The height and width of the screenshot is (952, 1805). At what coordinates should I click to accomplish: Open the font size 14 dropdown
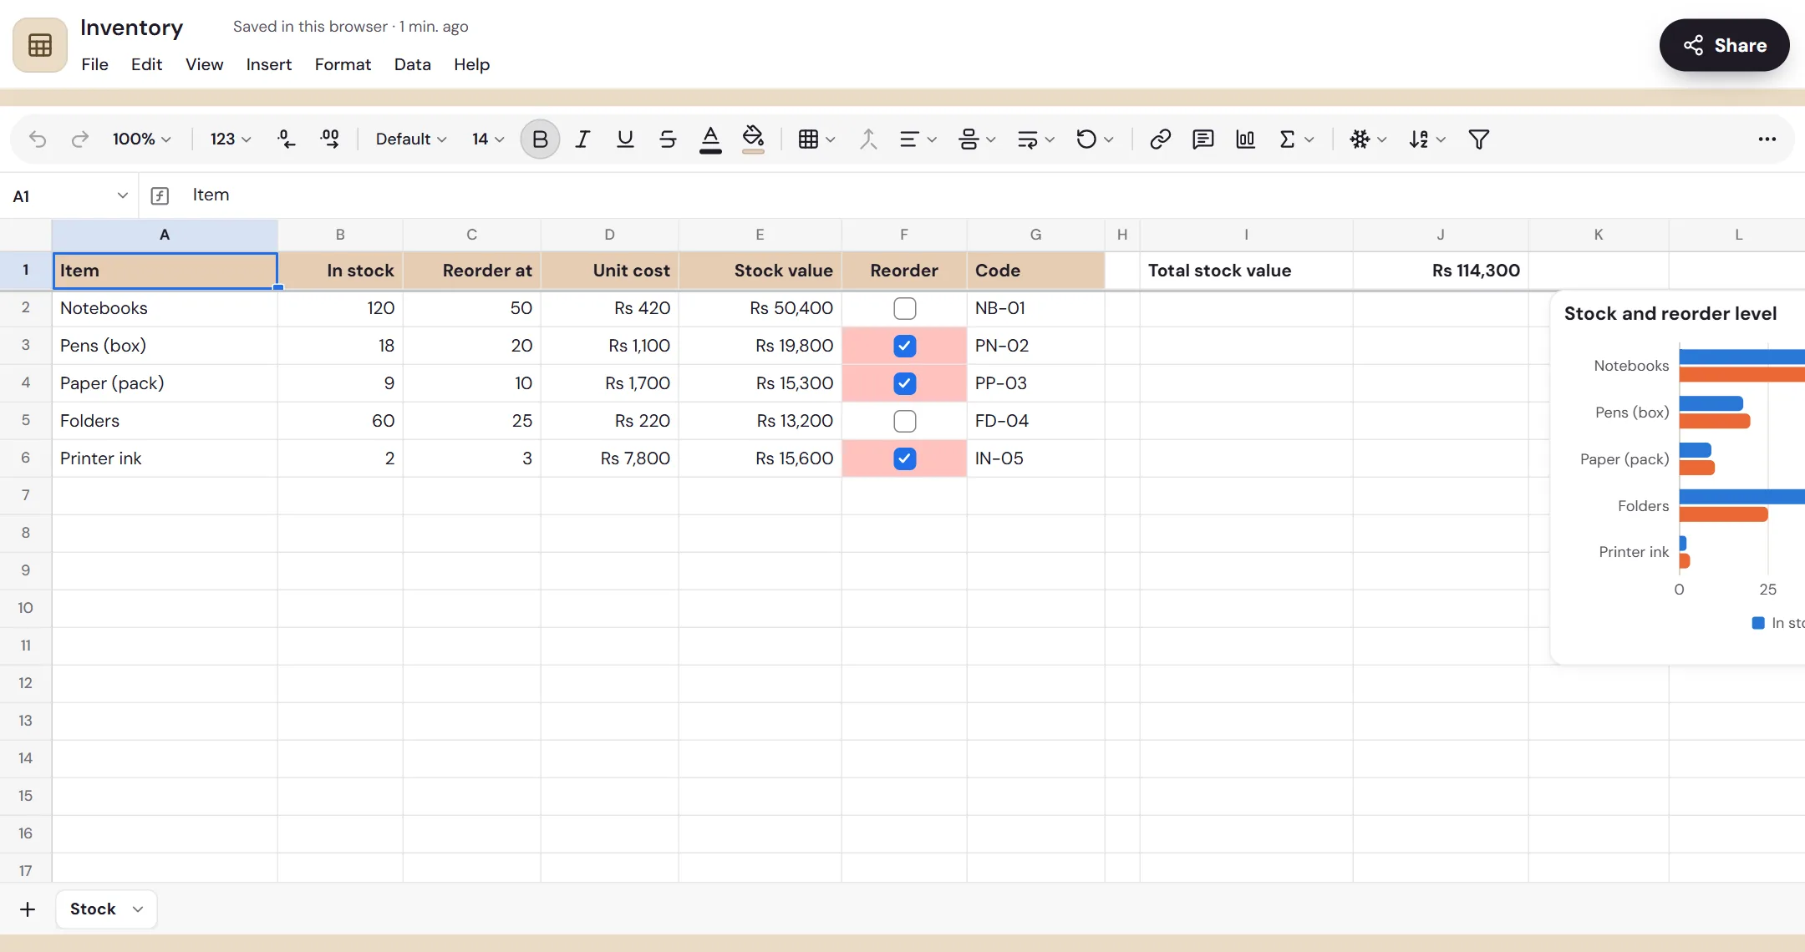(x=488, y=139)
